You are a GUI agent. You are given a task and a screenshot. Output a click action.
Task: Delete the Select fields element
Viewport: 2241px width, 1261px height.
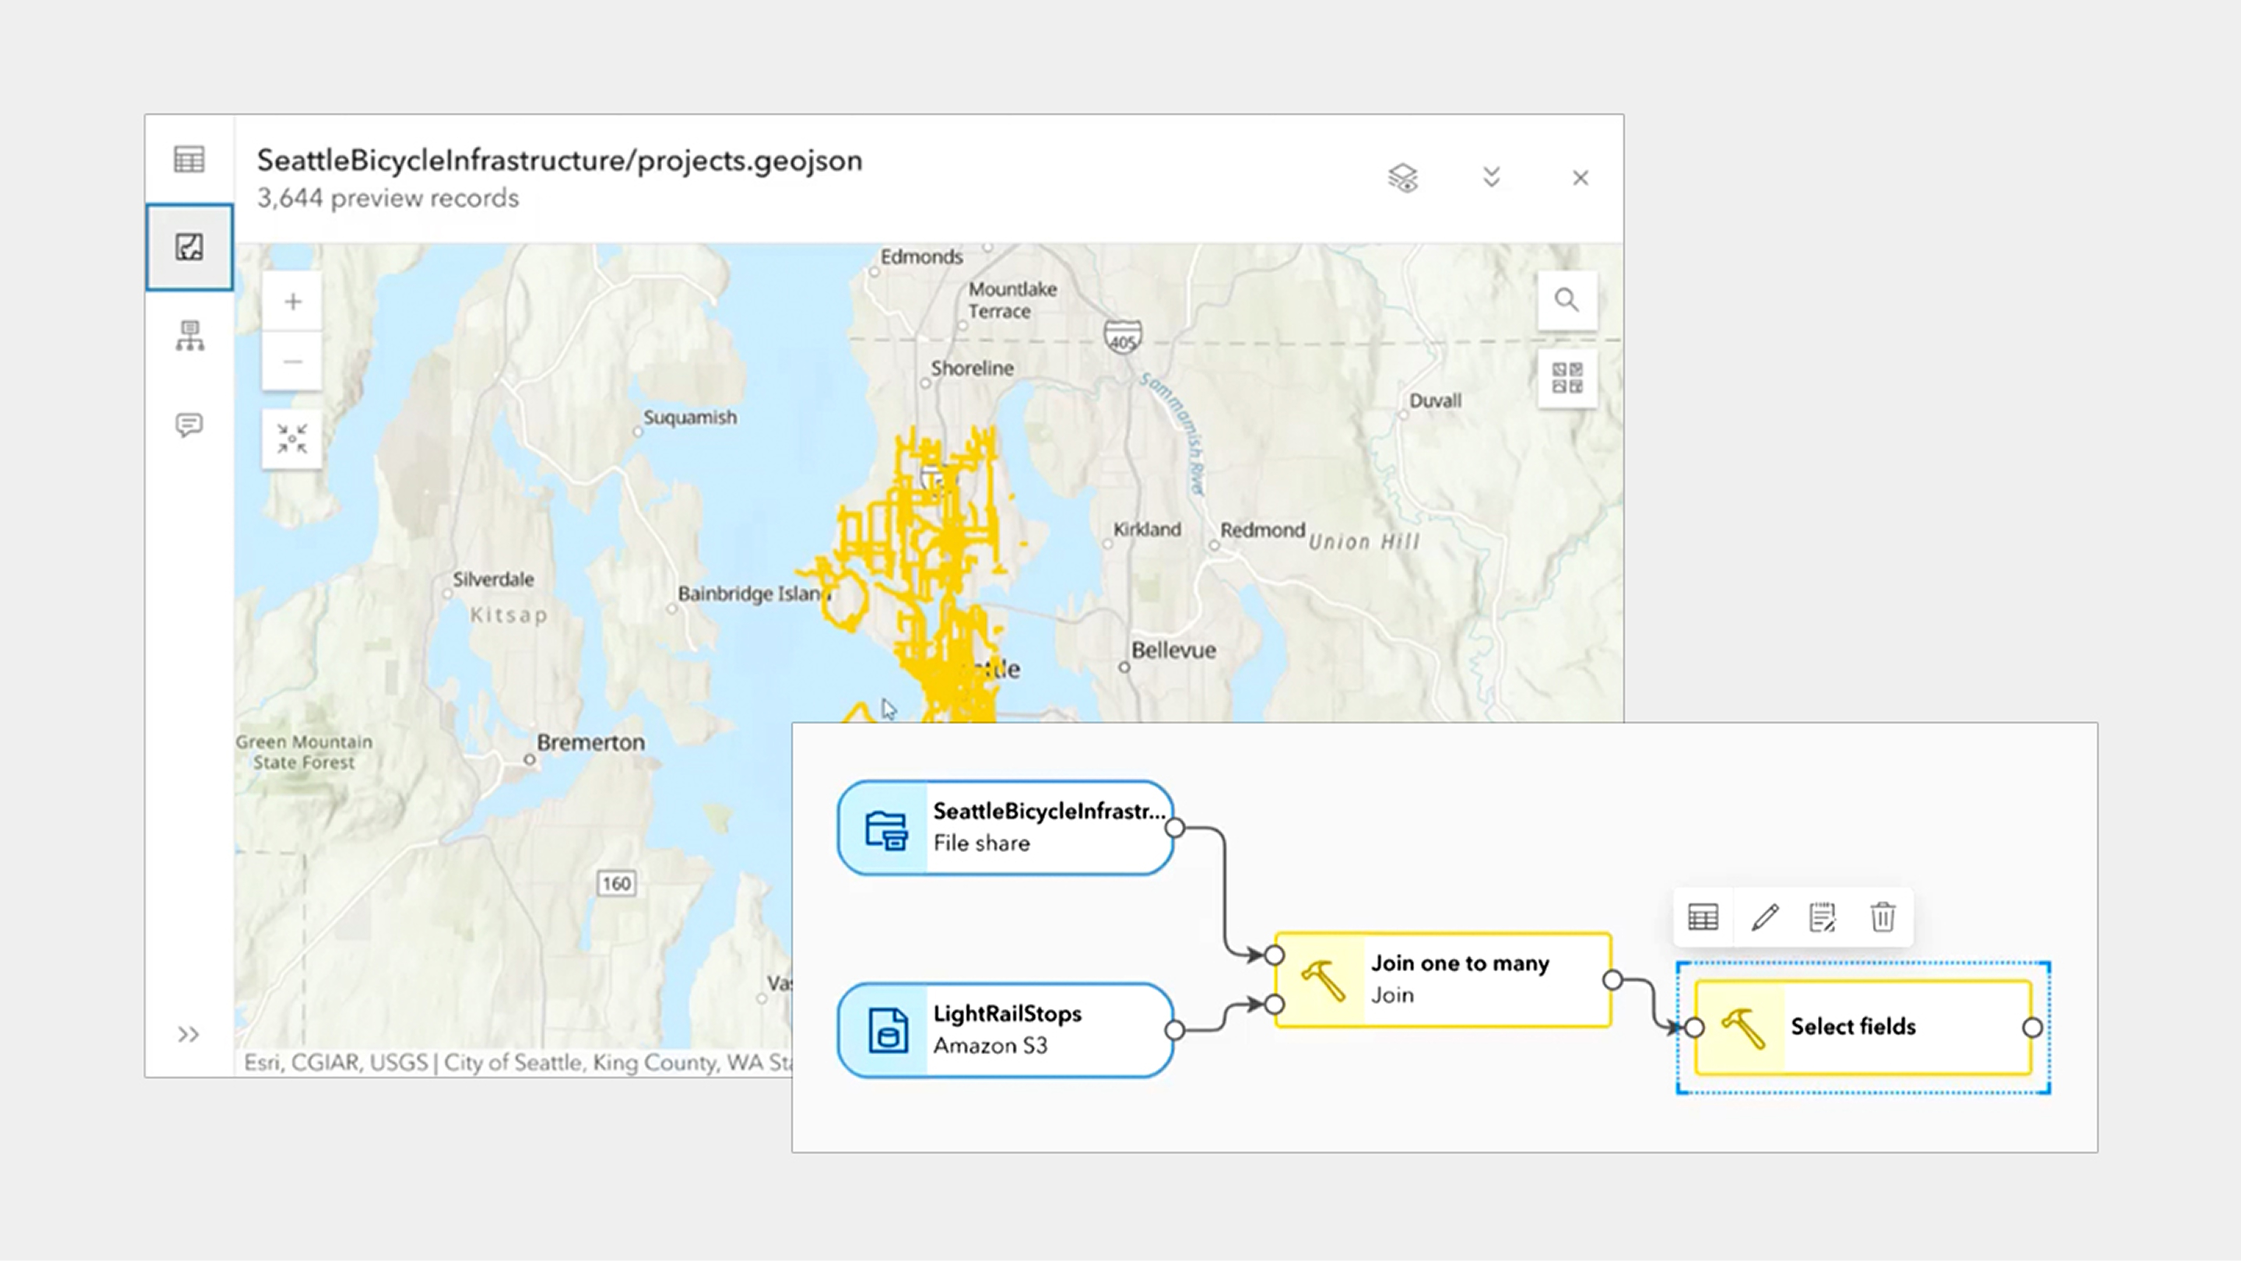(1883, 917)
